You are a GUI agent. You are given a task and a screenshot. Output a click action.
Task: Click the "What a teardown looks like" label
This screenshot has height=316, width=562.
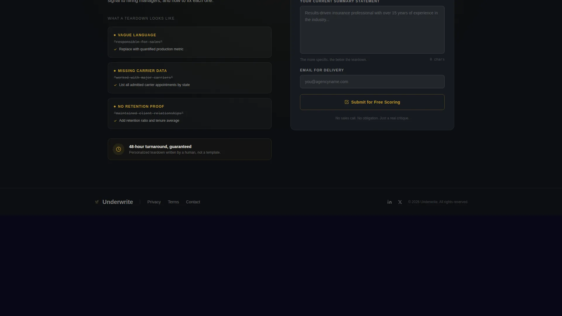pos(141,18)
